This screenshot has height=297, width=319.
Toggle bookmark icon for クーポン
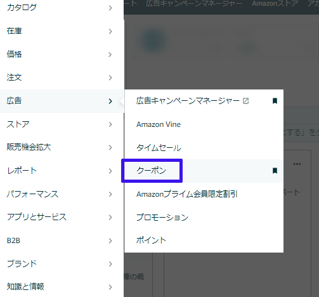click(275, 171)
